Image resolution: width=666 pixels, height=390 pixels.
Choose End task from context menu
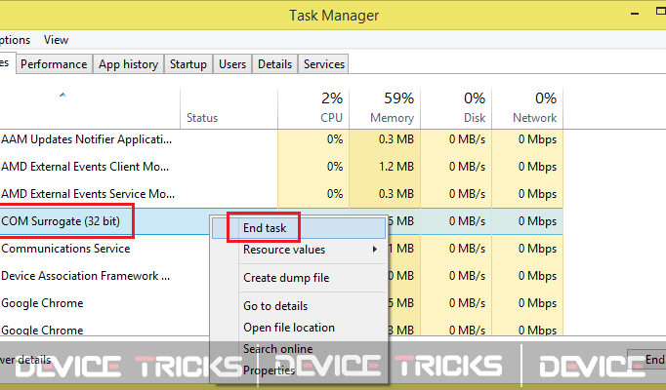pyautogui.click(x=299, y=228)
